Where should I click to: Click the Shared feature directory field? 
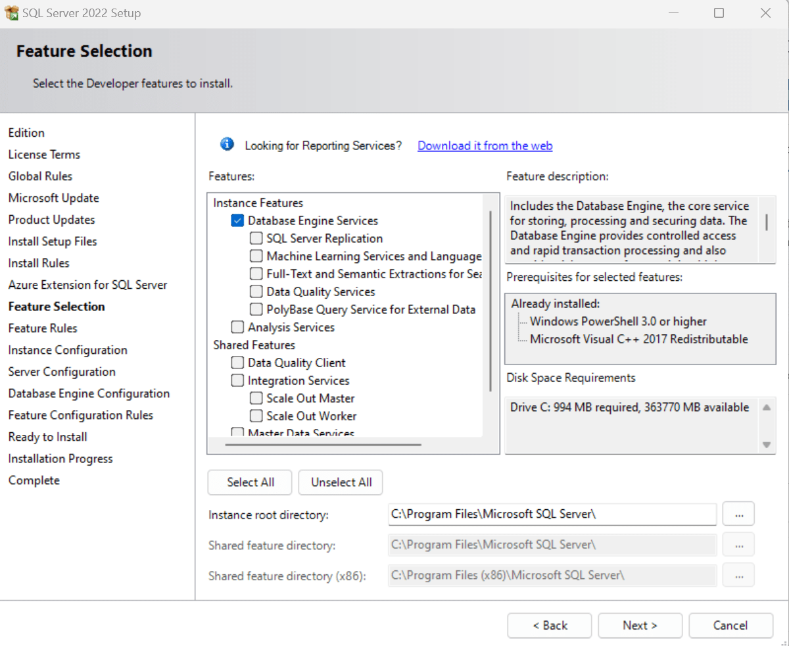click(552, 545)
